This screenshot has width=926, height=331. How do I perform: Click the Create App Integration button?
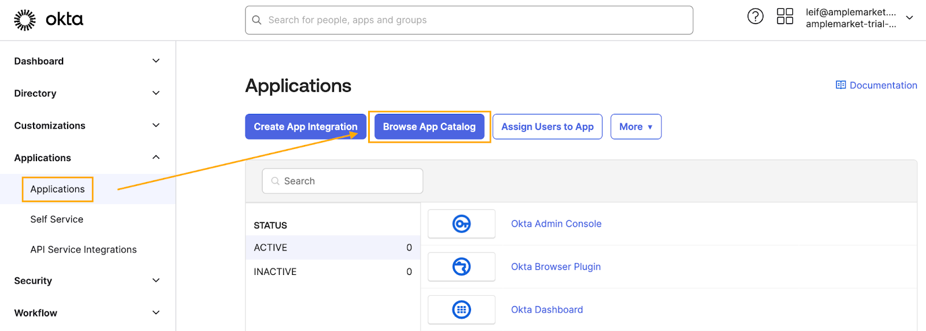click(306, 127)
